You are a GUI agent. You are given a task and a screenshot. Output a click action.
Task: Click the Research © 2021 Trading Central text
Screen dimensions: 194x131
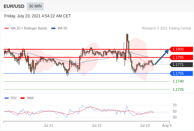(166, 28)
